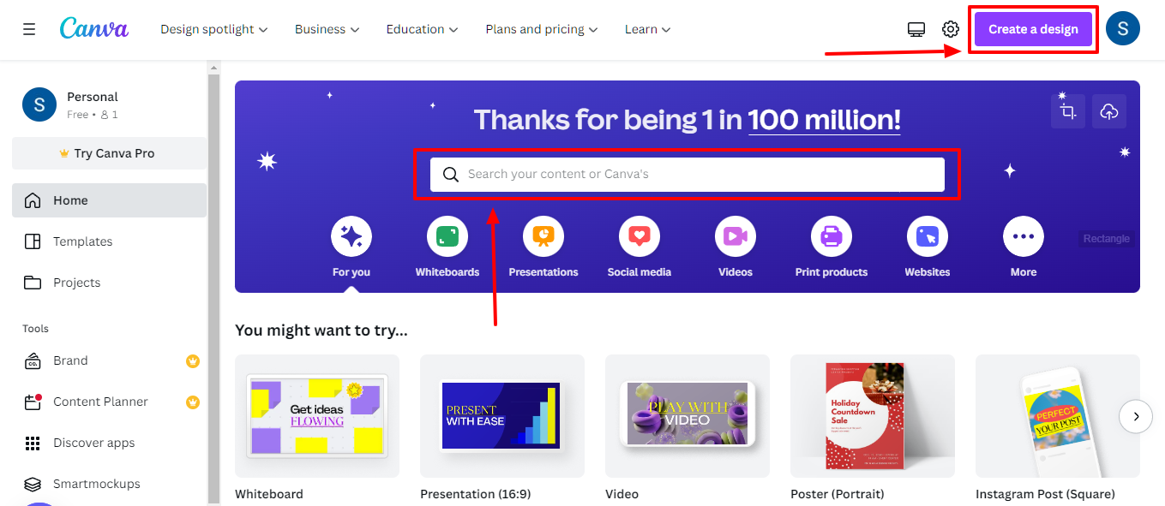
Task: Click the Poster (Portrait) caption text
Action: pyautogui.click(x=838, y=494)
